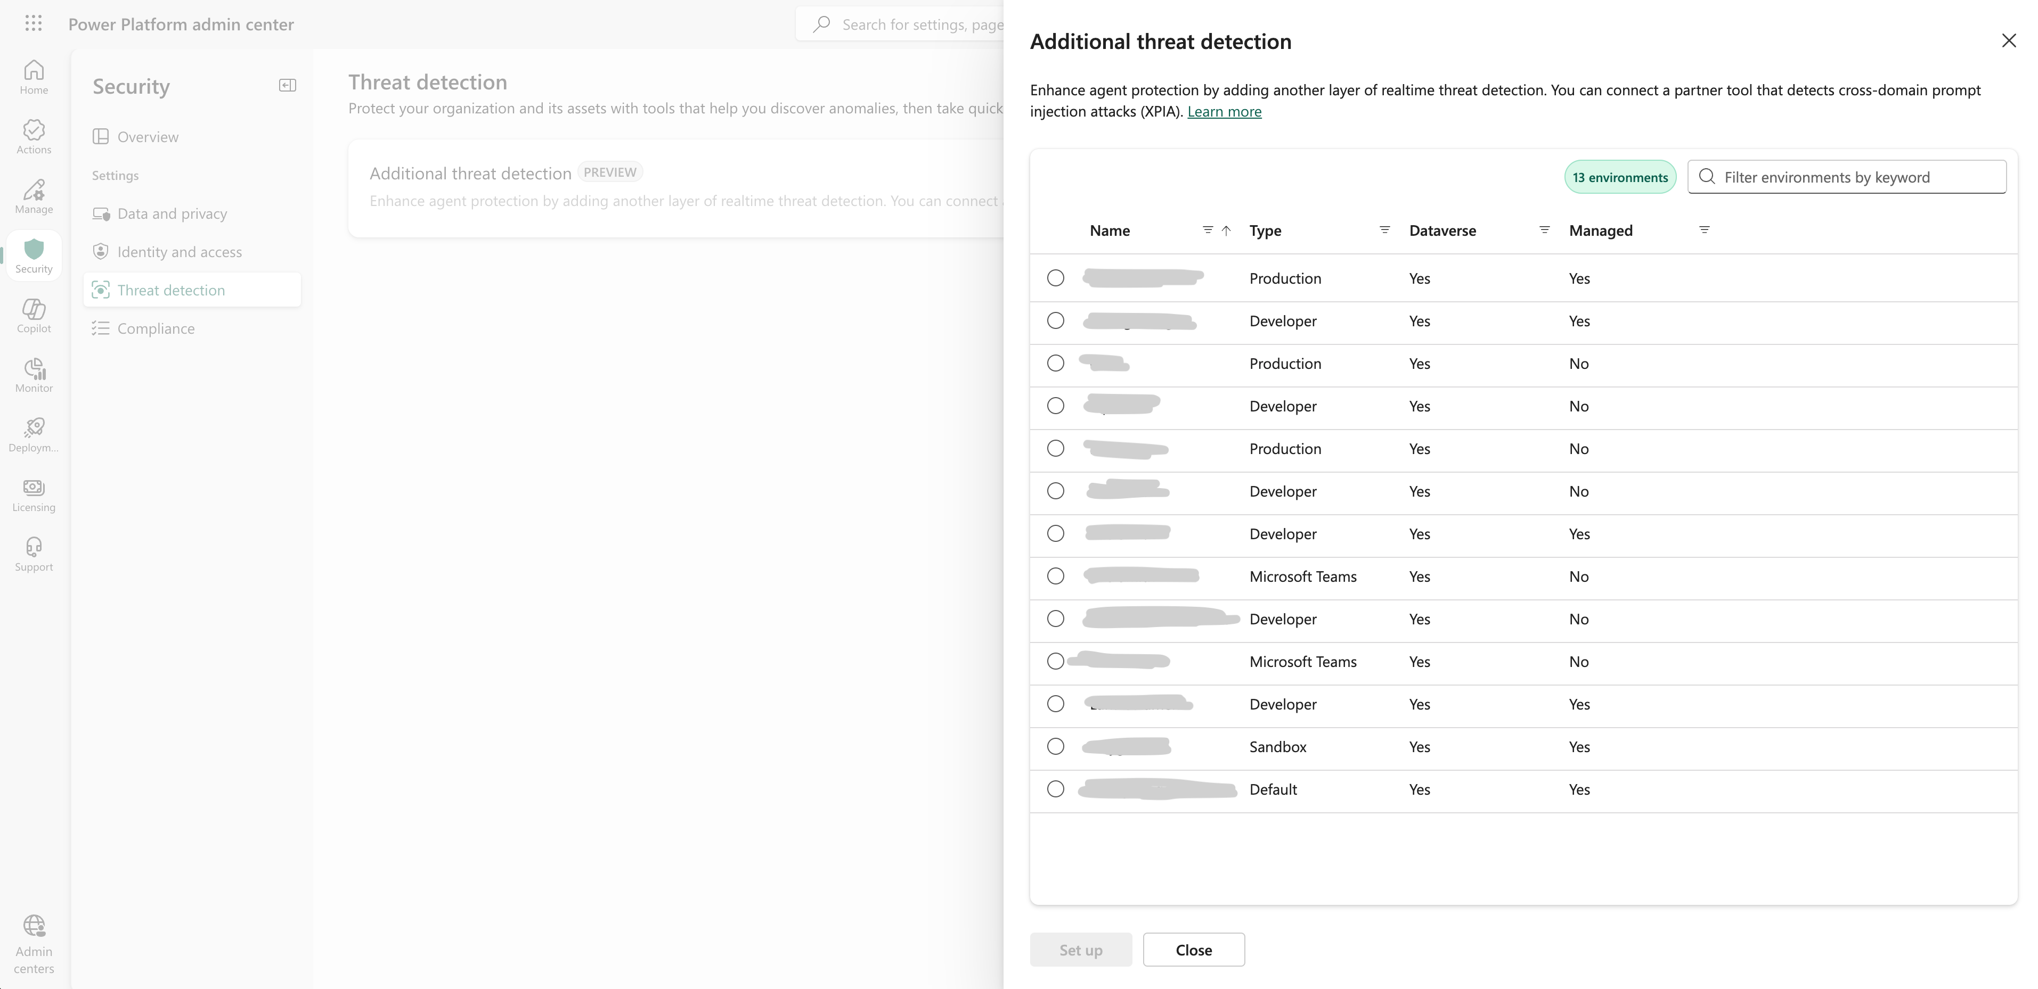Click the Learn more link
Viewport: 2038px width, 989px height.
[1224, 111]
